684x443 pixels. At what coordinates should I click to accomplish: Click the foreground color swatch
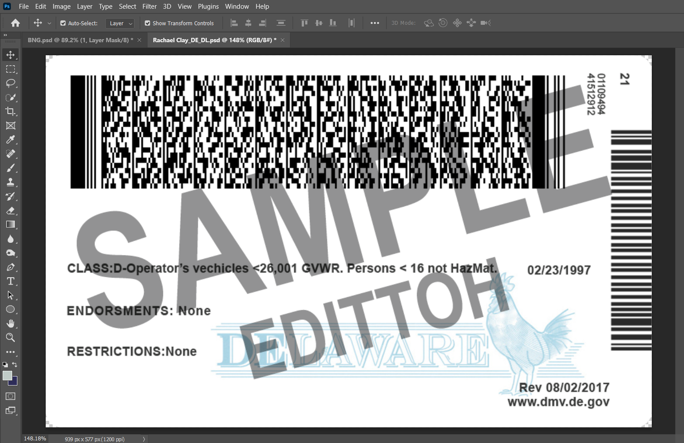7,376
